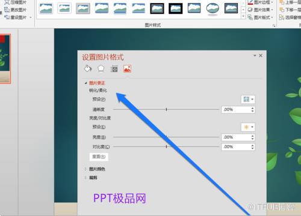Image resolution: width=301 pixels, height=216 pixels.
Task: Increase the 对比度 contrast stepper value
Action: (252, 145)
